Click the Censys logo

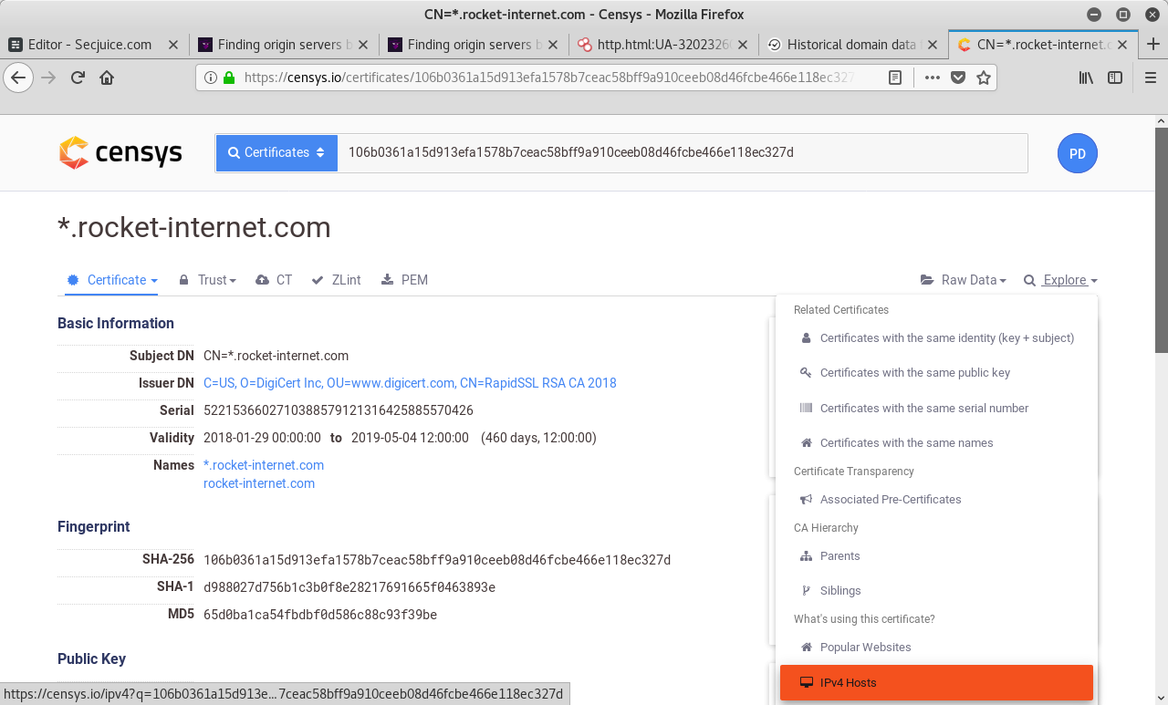click(120, 153)
